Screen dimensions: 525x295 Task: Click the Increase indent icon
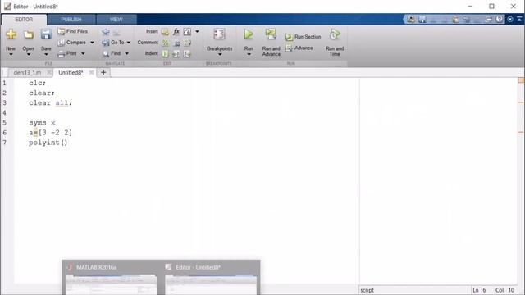point(176,53)
